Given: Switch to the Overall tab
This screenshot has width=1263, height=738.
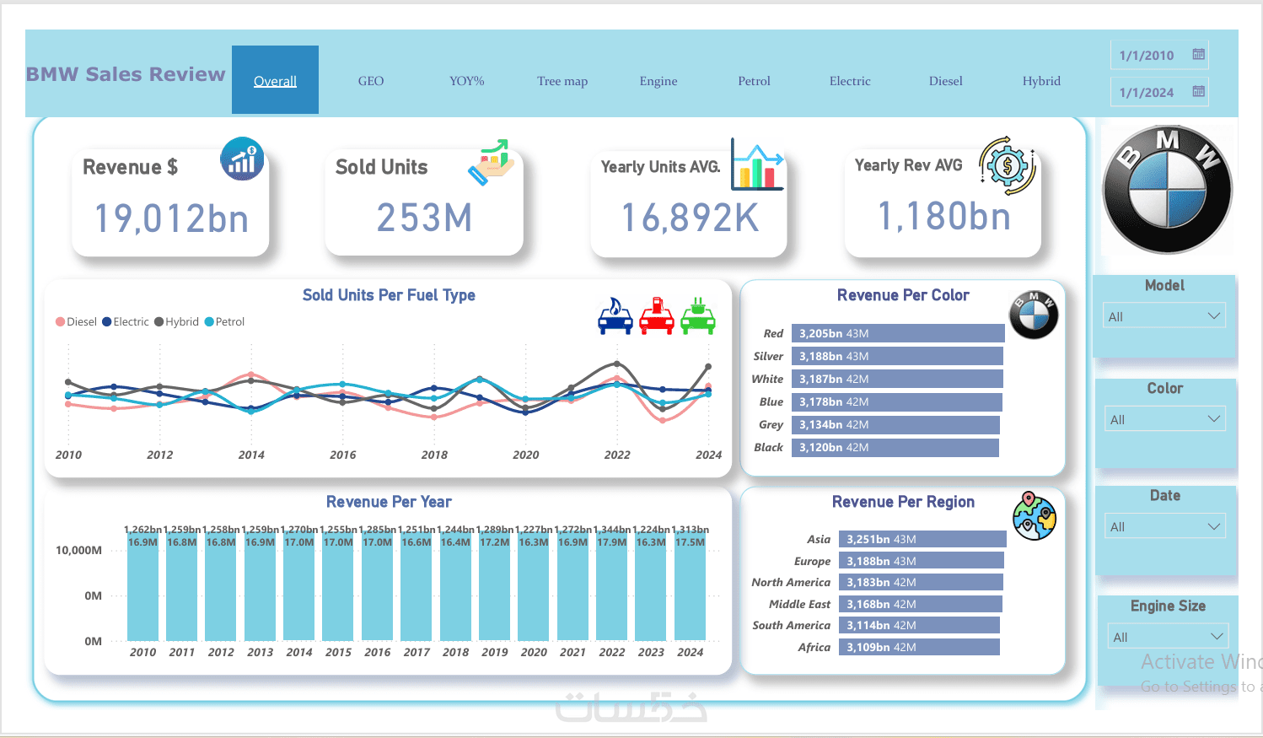Looking at the screenshot, I should (275, 80).
